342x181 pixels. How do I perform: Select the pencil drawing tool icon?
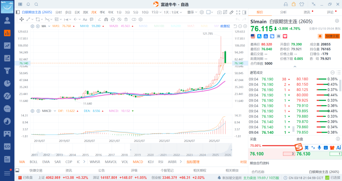(x=231, y=12)
